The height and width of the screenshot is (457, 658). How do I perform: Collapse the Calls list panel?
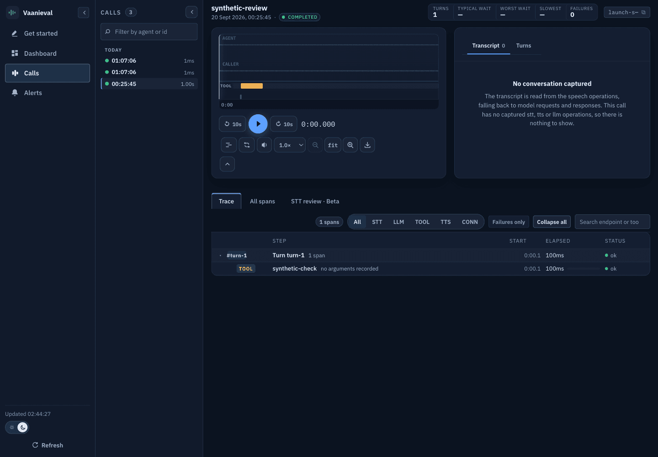(192, 12)
